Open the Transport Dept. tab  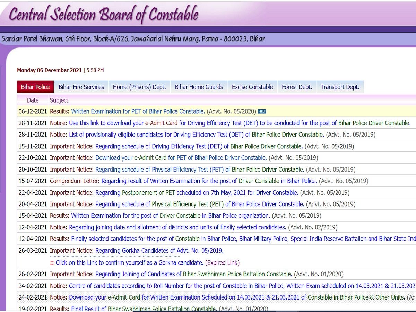pyautogui.click(x=340, y=87)
